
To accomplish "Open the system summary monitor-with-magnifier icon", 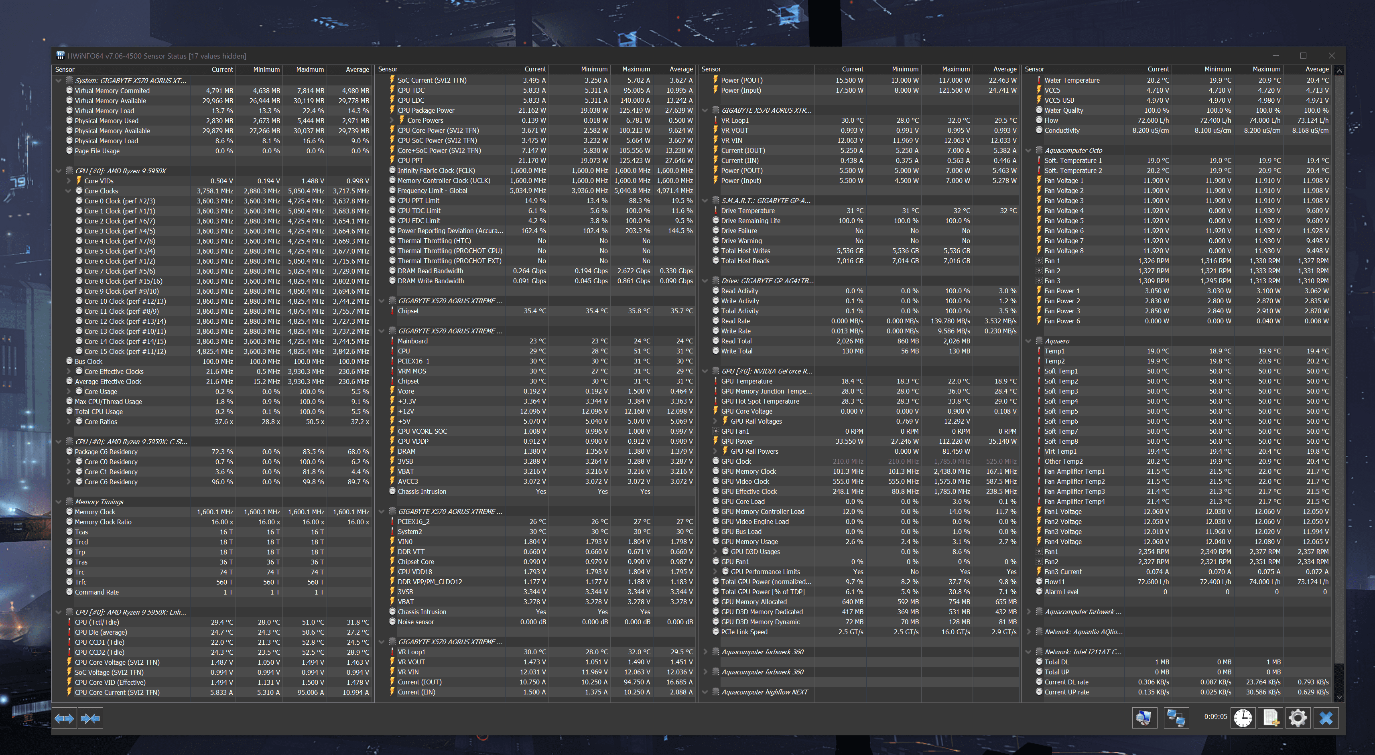I will 1144,718.
